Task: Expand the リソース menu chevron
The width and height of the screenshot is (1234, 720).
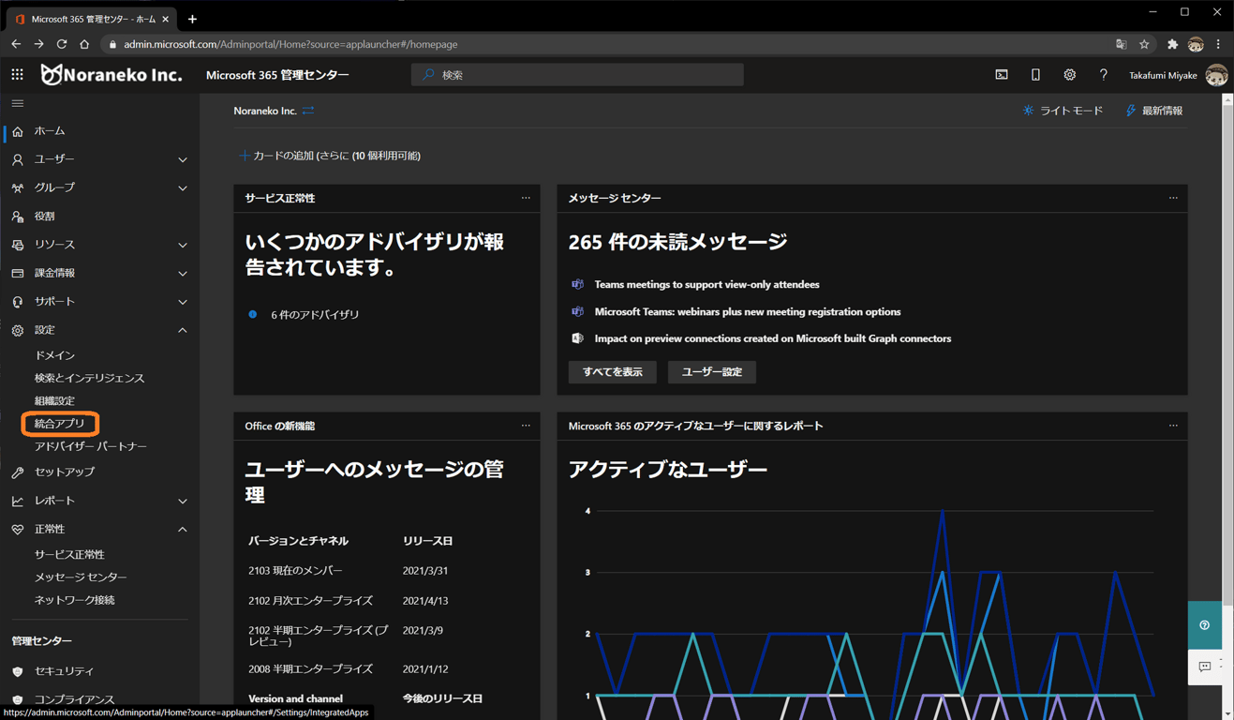Action: pos(183,245)
